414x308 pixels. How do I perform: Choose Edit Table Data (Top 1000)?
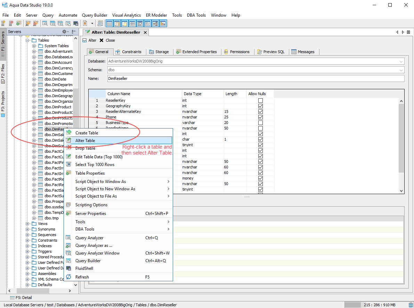[119, 157]
